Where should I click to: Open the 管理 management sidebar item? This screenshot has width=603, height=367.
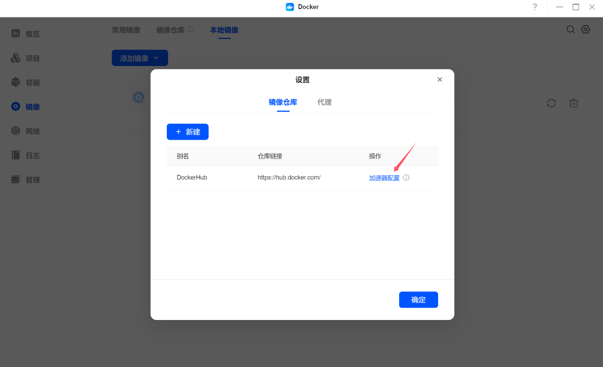coord(26,180)
